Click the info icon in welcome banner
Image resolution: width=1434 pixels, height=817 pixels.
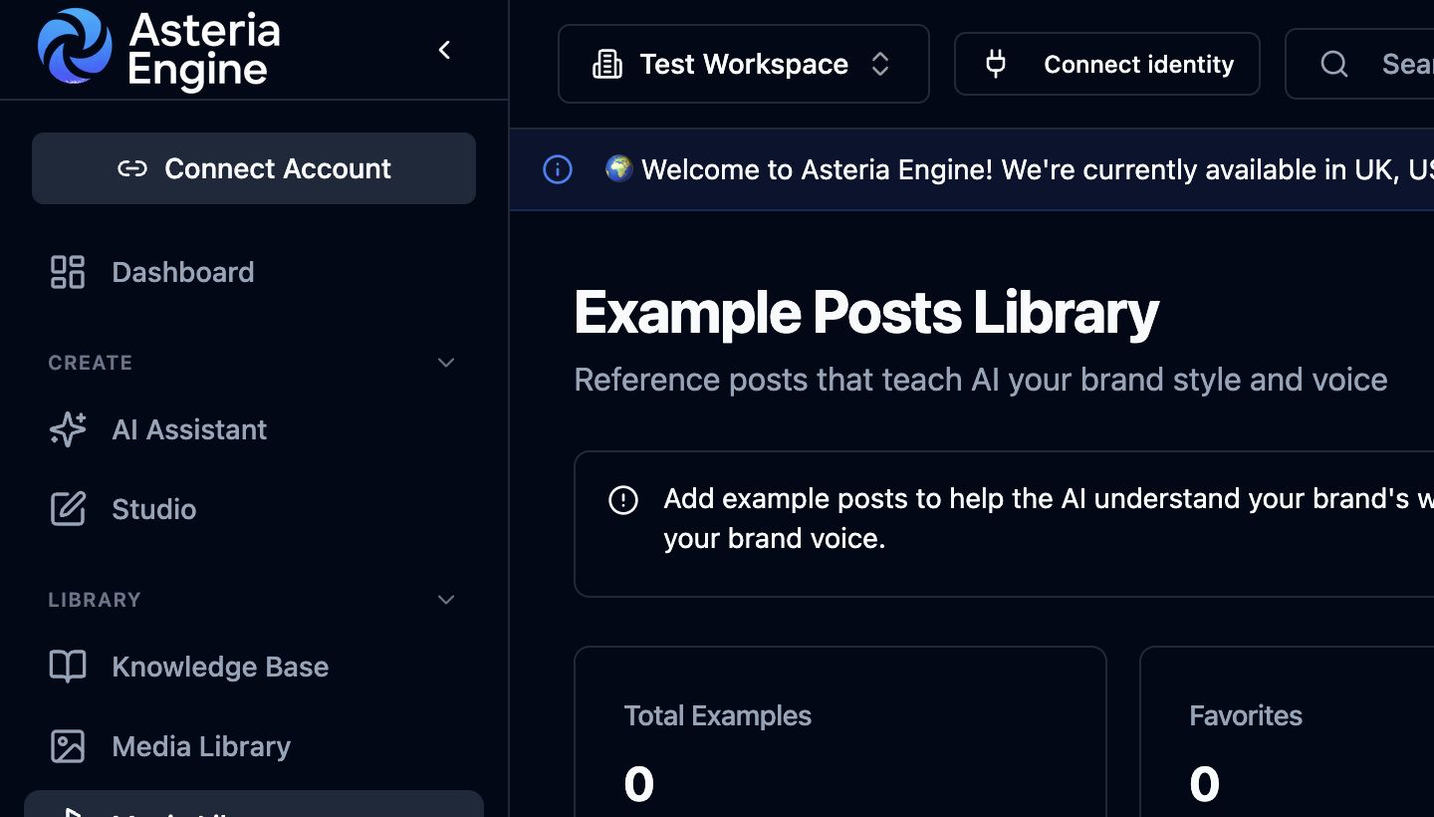pyautogui.click(x=558, y=169)
